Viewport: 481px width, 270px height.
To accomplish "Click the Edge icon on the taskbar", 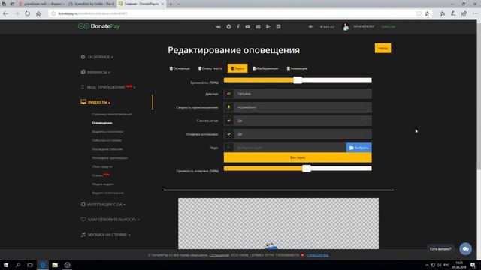I will point(43,265).
